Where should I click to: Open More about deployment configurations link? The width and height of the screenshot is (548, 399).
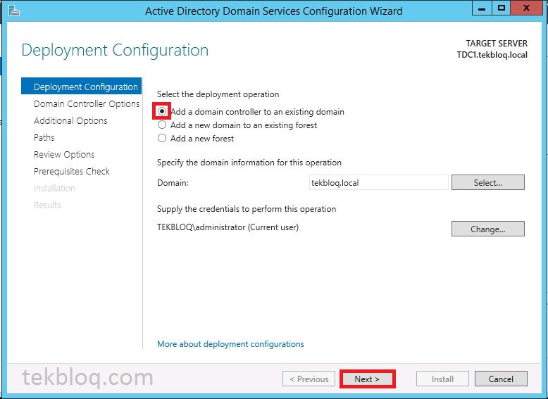[230, 344]
